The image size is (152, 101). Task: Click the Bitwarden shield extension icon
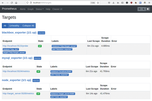coord(140,3)
